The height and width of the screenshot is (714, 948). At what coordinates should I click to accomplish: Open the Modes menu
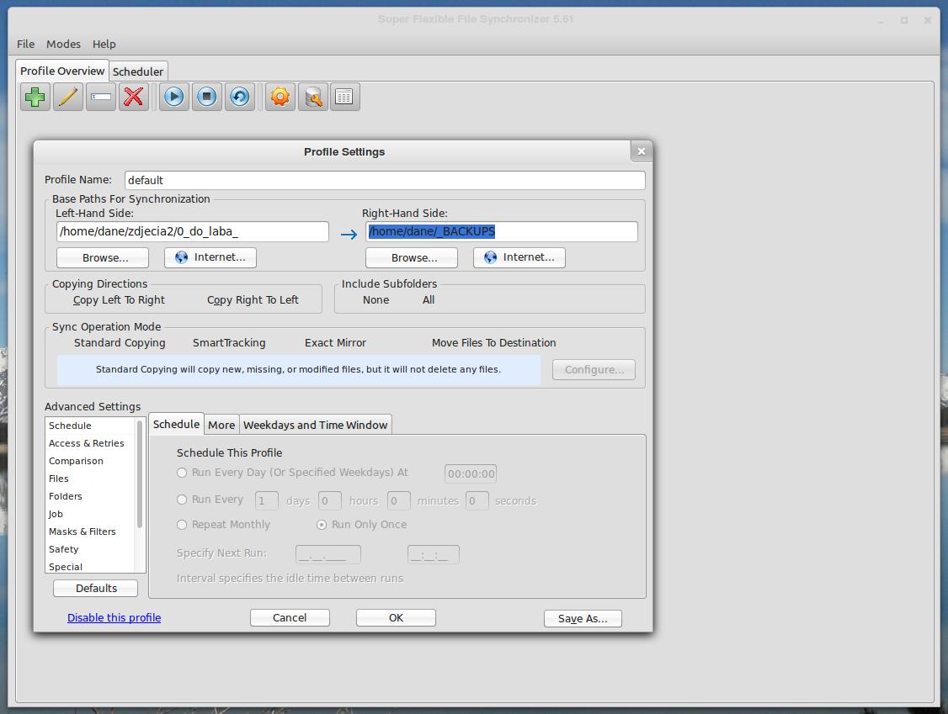tap(63, 44)
